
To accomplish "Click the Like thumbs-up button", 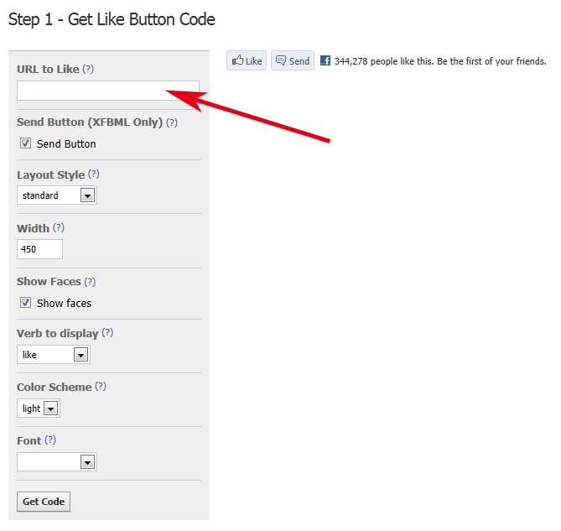I will 247,60.
